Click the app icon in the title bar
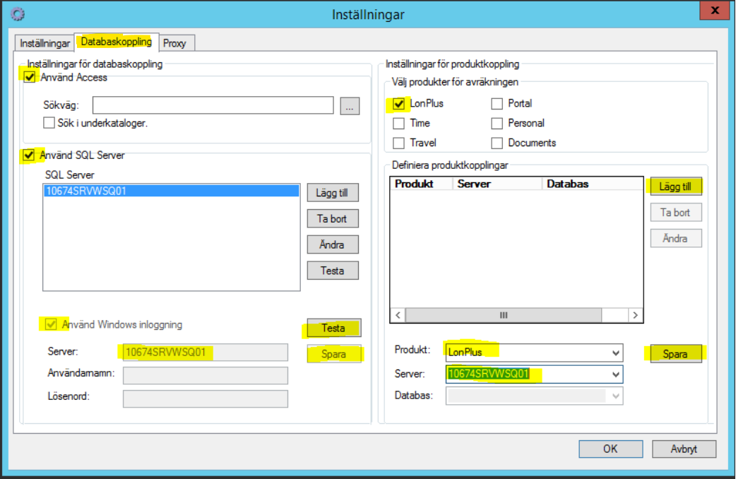Image resolution: width=736 pixels, height=479 pixels. click(x=18, y=13)
